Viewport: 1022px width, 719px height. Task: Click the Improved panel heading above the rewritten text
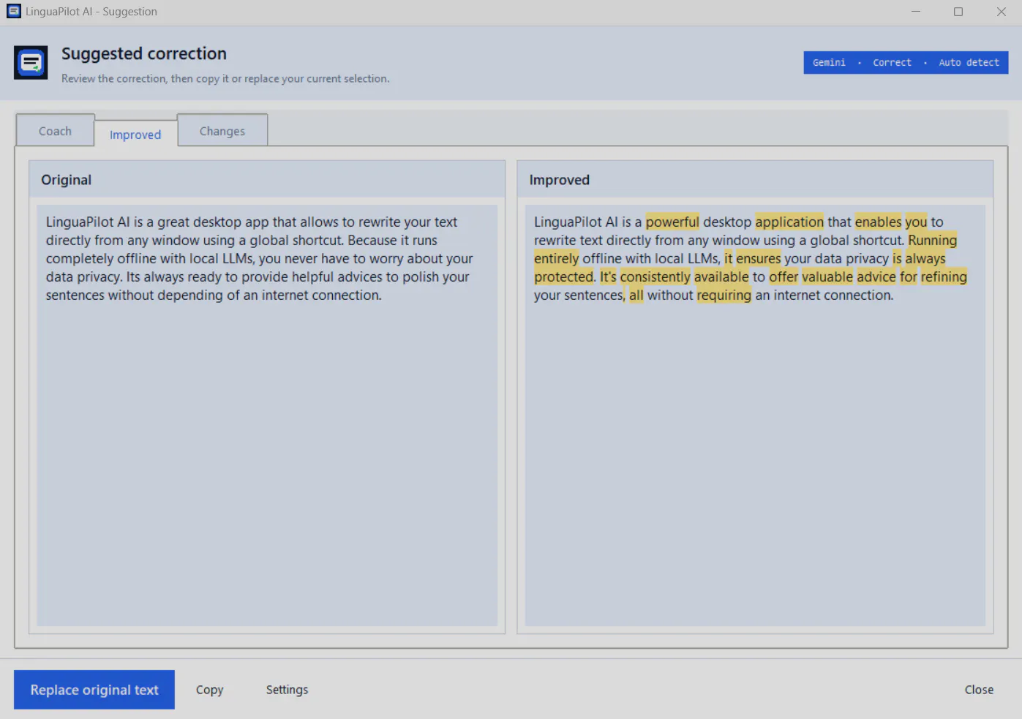(x=560, y=180)
